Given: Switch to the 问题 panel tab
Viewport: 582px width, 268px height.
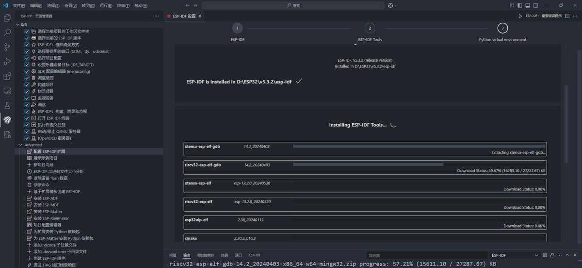Looking at the screenshot, I should pyautogui.click(x=173, y=255).
